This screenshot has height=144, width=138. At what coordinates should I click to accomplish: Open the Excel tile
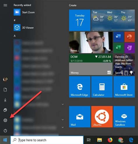click(118, 48)
